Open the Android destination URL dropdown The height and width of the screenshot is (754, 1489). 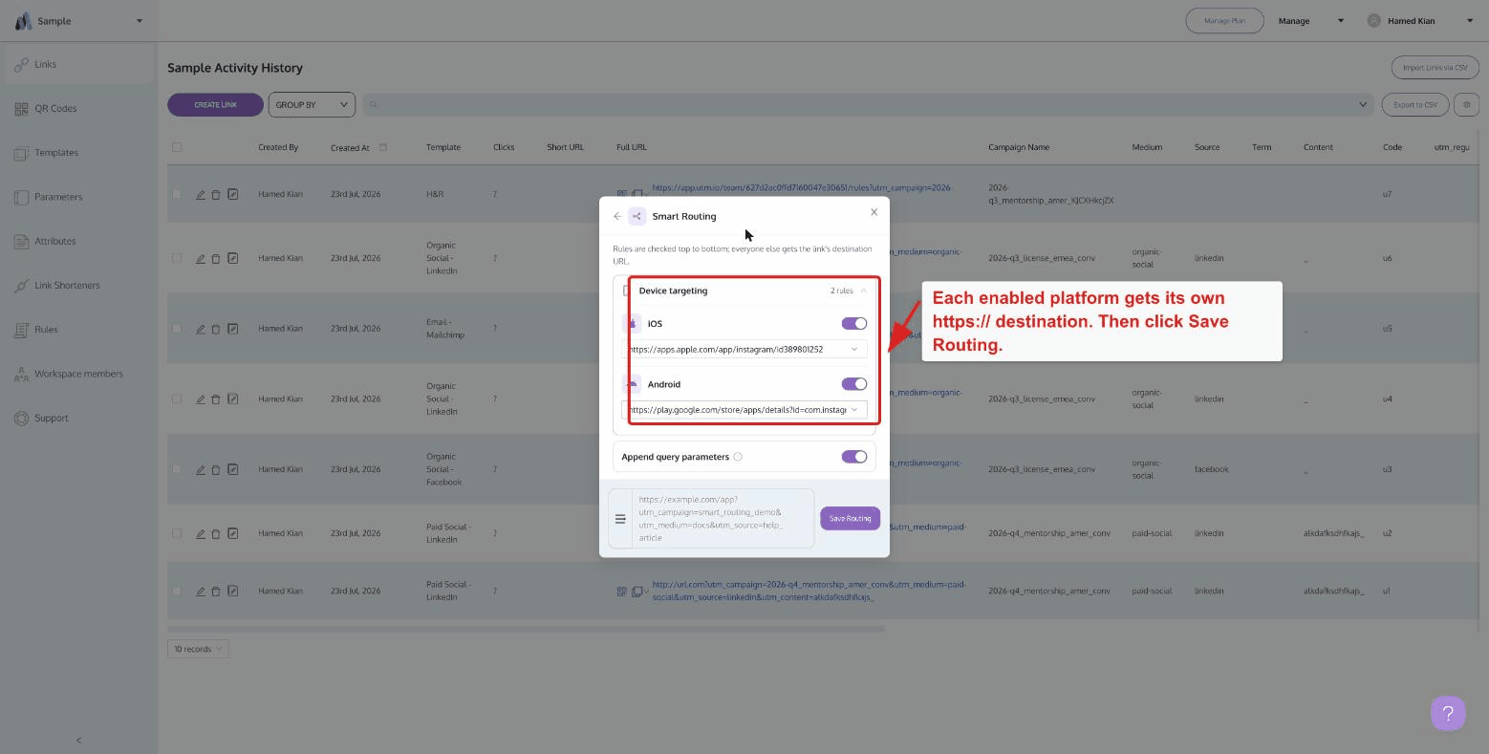(854, 410)
